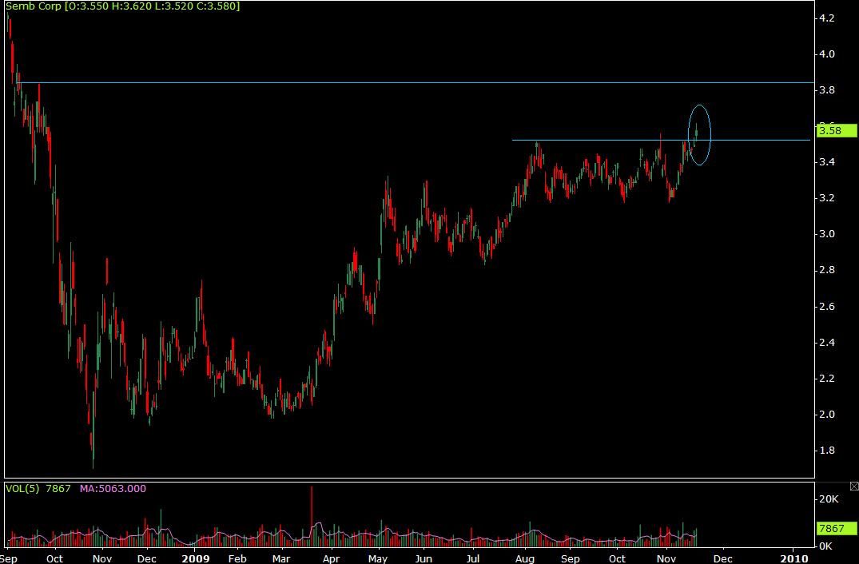Click the Aug label on the date axis
The width and height of the screenshot is (859, 564).
point(525,559)
